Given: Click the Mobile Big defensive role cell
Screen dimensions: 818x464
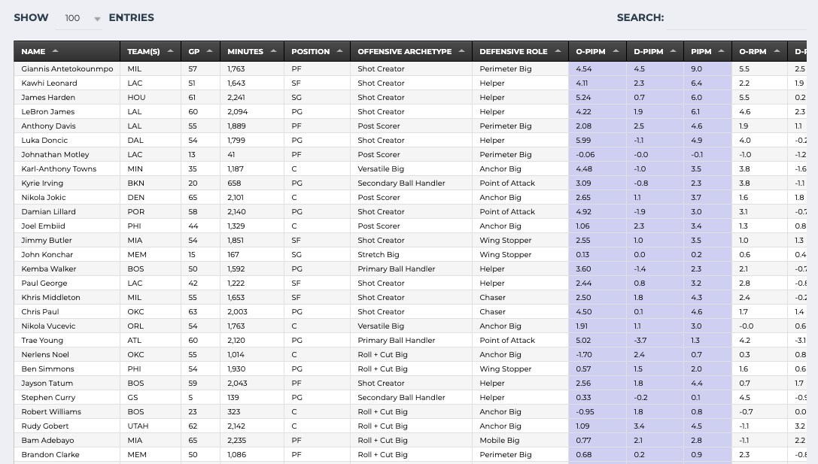Looking at the screenshot, I should (x=520, y=440).
